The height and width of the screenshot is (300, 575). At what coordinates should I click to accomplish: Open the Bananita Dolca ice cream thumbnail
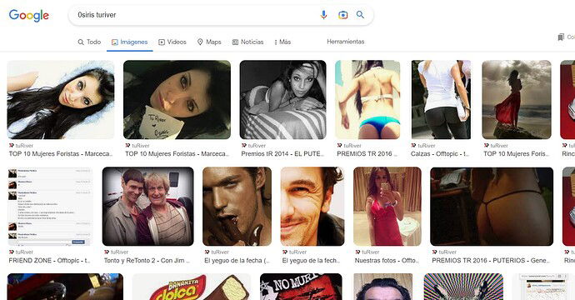click(x=192, y=287)
